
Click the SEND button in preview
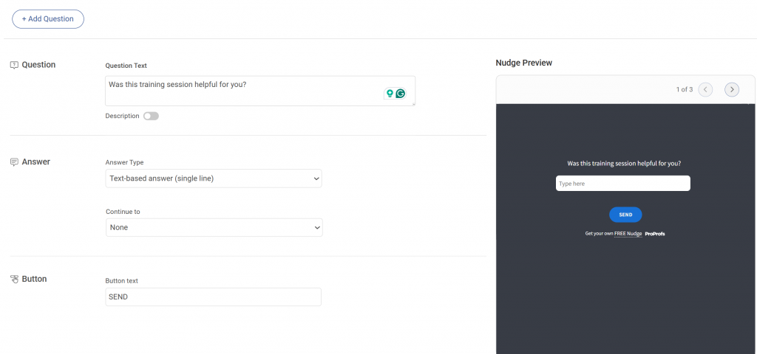coord(625,215)
